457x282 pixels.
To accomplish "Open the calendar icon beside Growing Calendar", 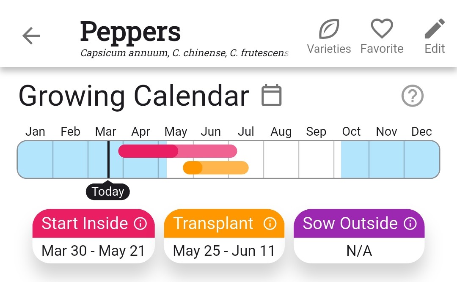I will point(271,96).
